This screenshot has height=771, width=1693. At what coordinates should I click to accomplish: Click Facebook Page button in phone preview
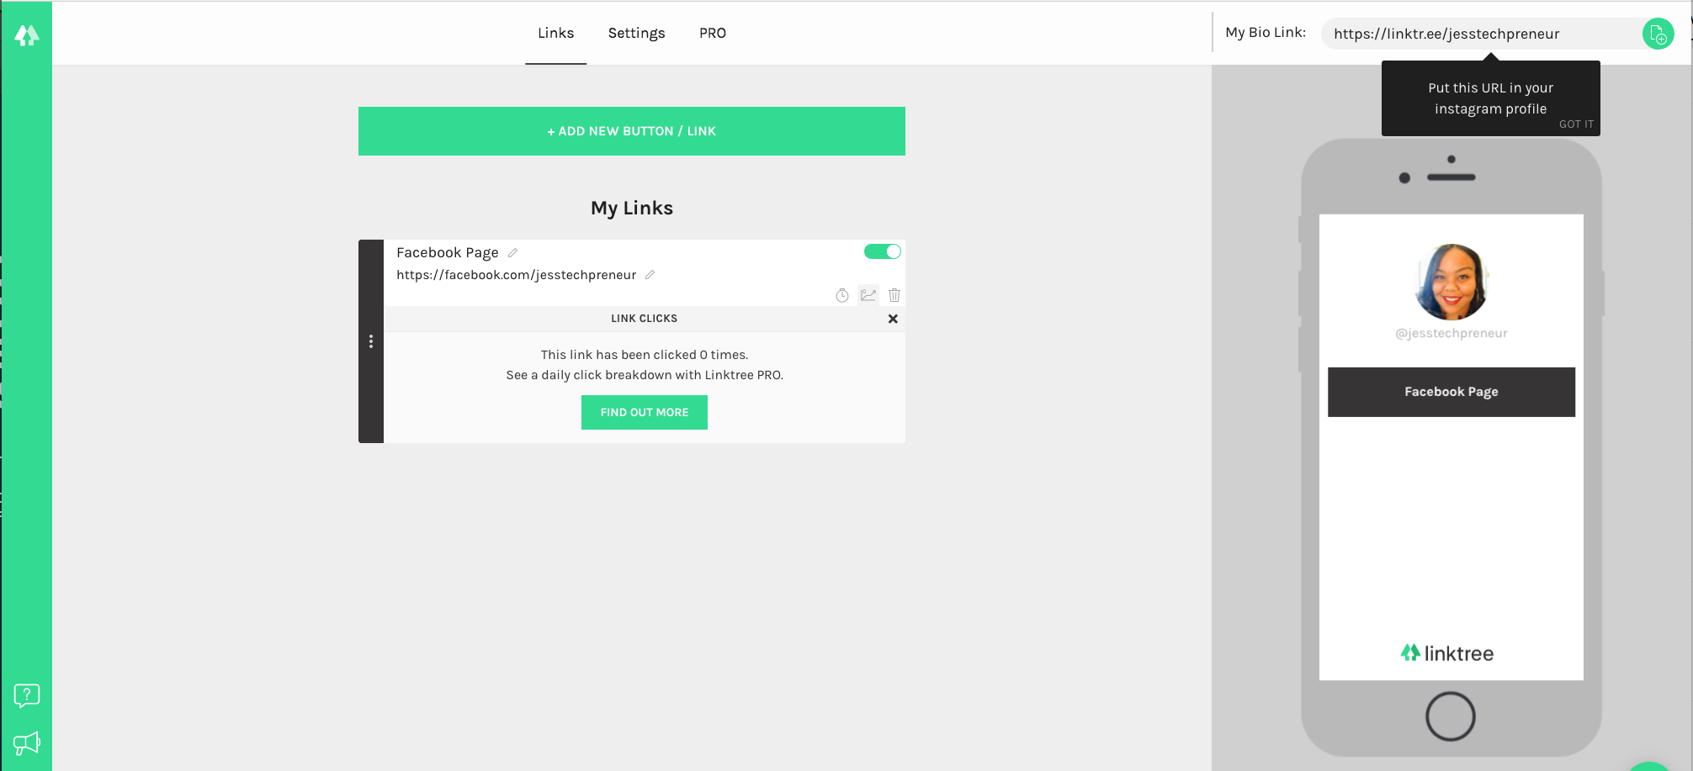click(x=1452, y=392)
